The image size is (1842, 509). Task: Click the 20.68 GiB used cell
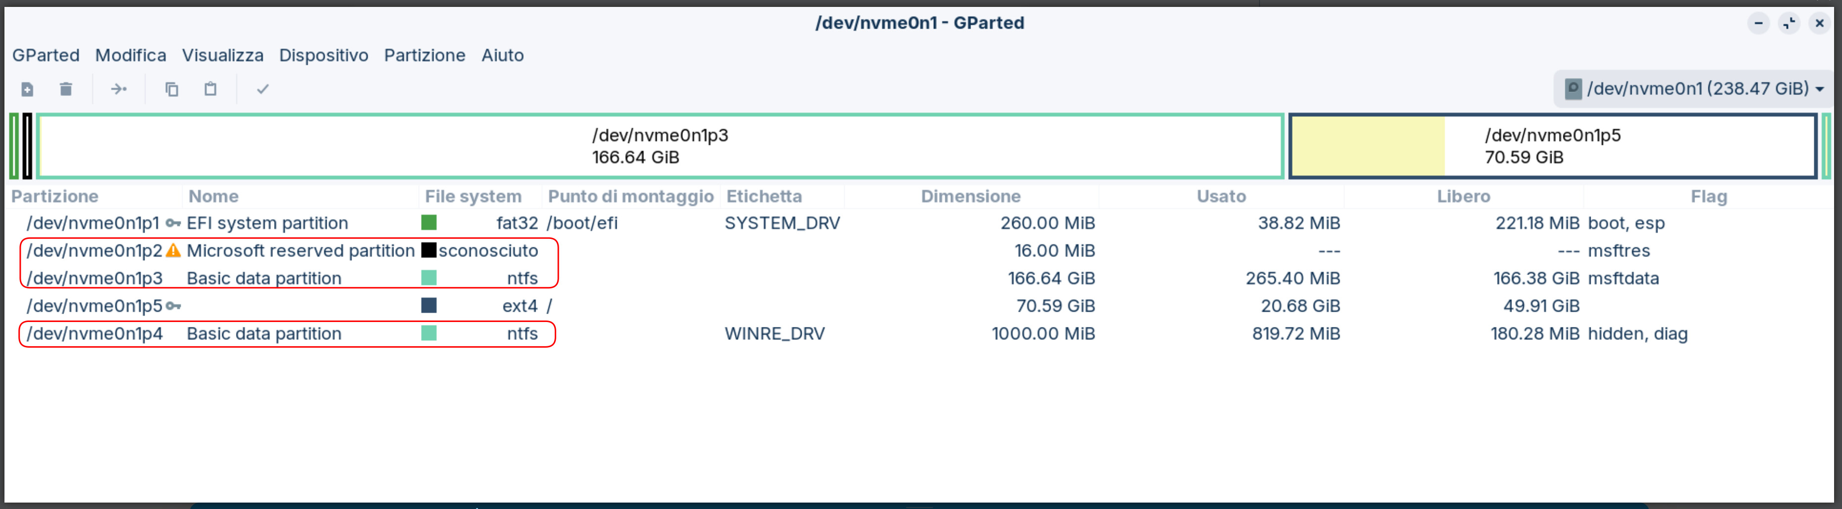click(1301, 306)
